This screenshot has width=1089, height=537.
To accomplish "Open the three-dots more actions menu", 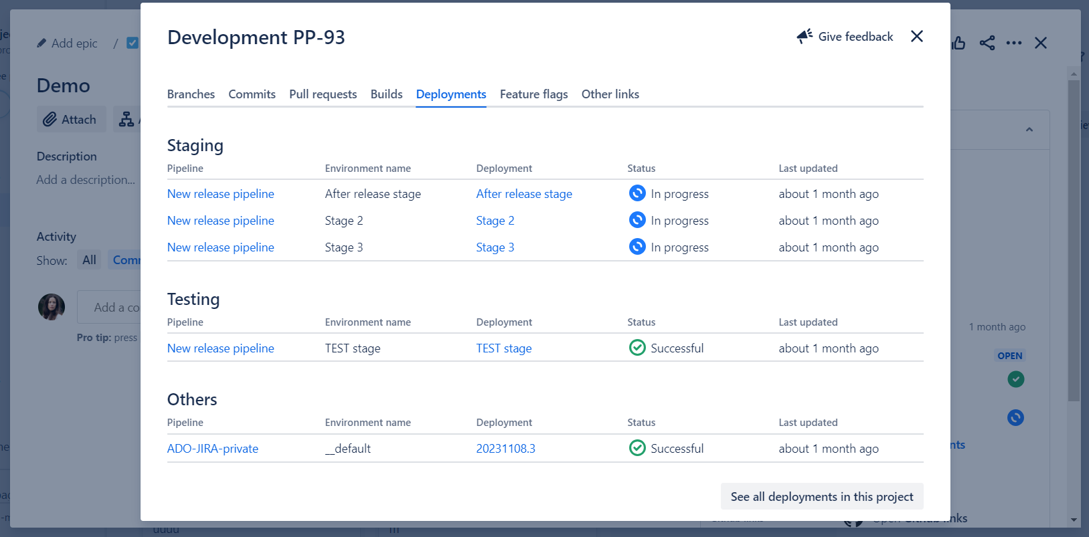I will pos(1013,43).
